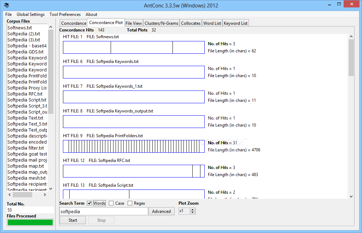Switch to the Concordance tab
This screenshot has height=233, width=362.
click(x=74, y=23)
